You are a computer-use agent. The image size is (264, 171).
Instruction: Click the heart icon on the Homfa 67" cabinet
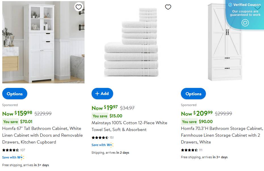[79, 7]
